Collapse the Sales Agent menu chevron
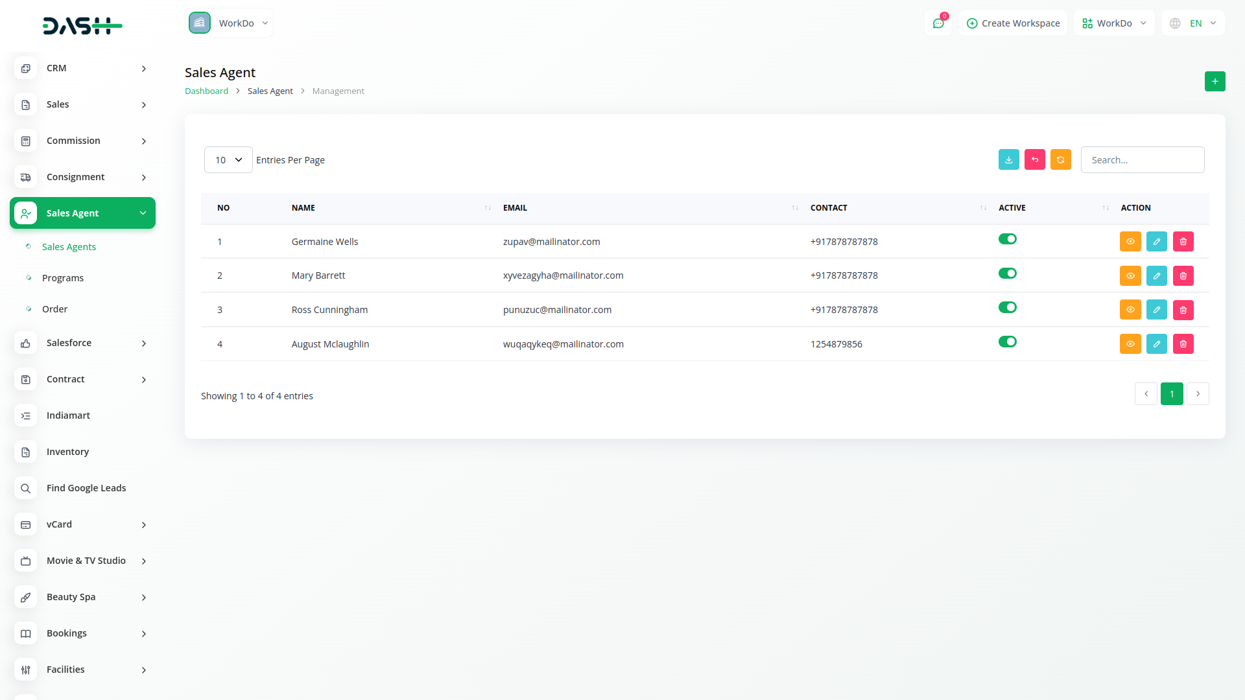1245x700 pixels. point(143,213)
